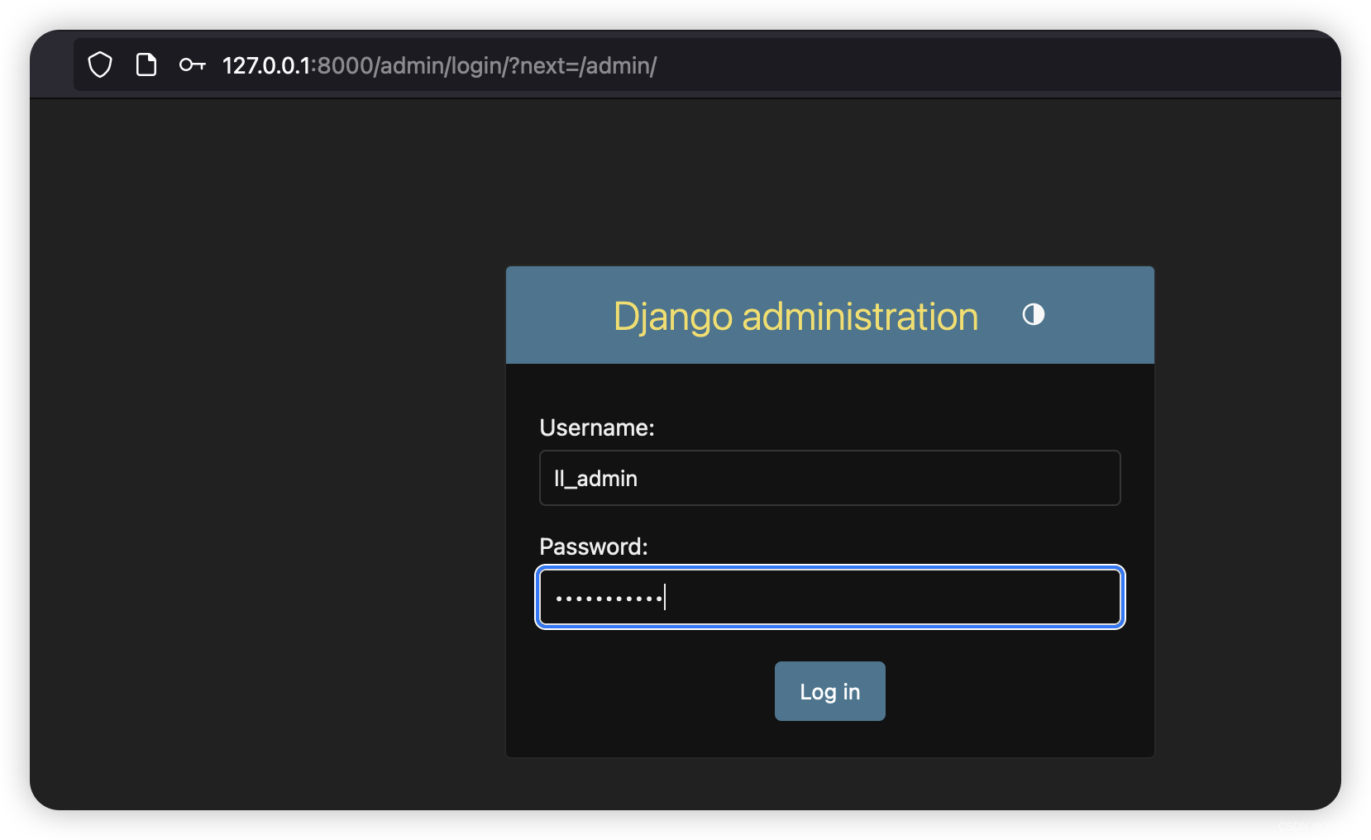Click the Django administration heading
Screen dimensions: 1371x840
point(796,317)
